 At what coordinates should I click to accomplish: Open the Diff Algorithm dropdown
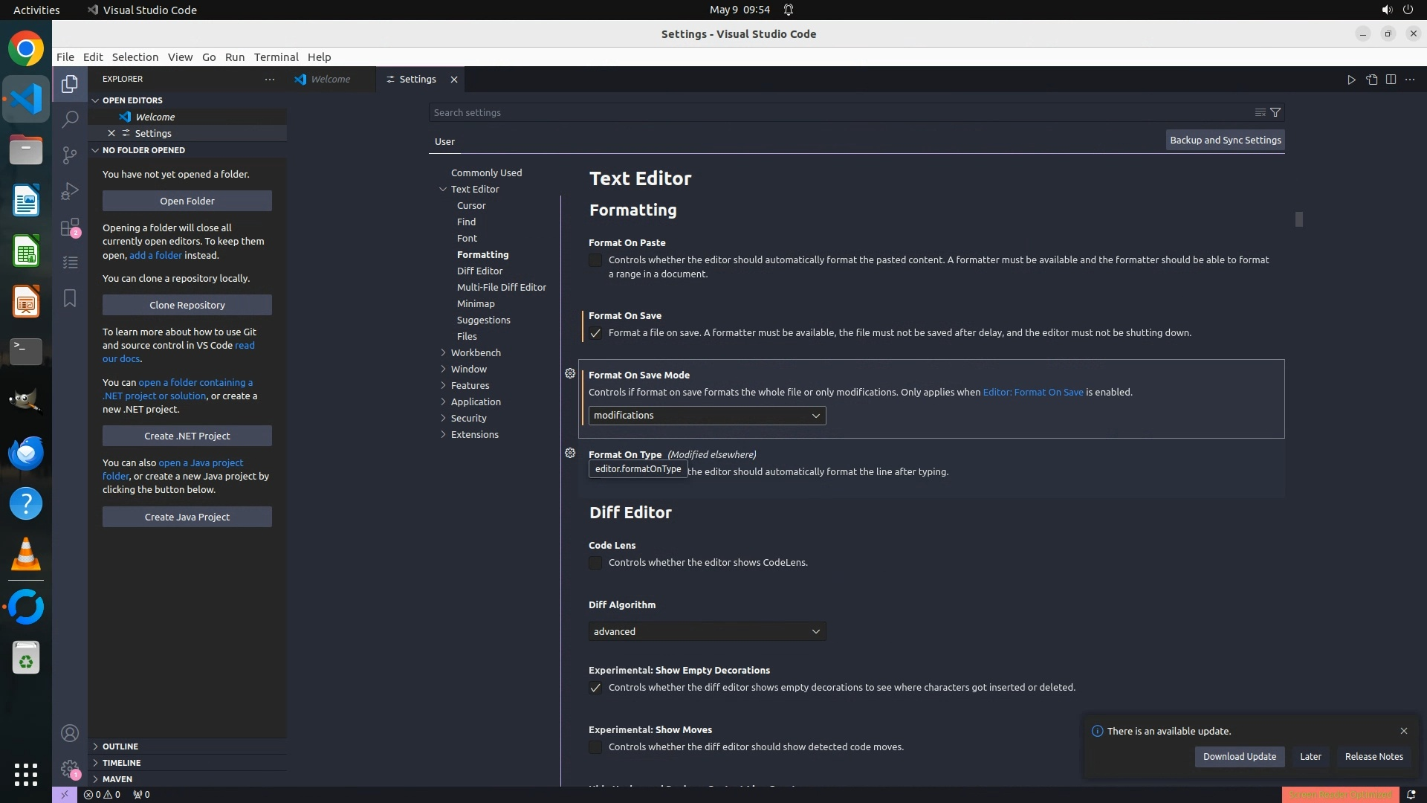(707, 631)
